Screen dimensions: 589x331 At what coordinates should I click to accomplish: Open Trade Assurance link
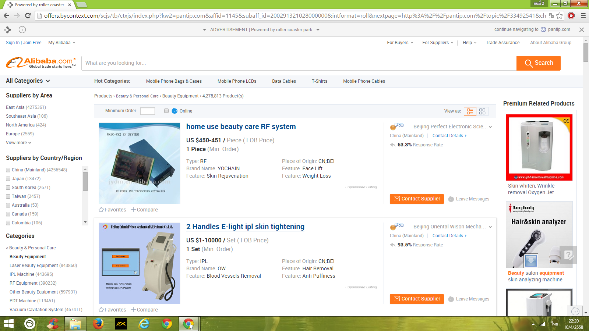[502, 43]
